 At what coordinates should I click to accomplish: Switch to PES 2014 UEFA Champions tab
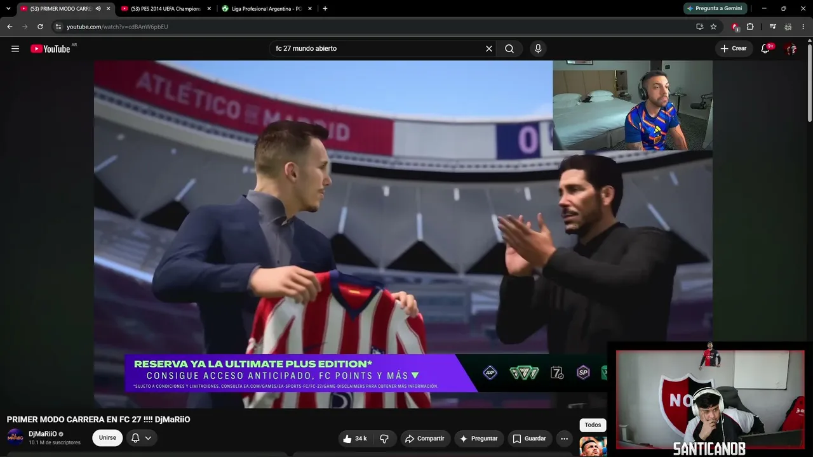(x=166, y=9)
